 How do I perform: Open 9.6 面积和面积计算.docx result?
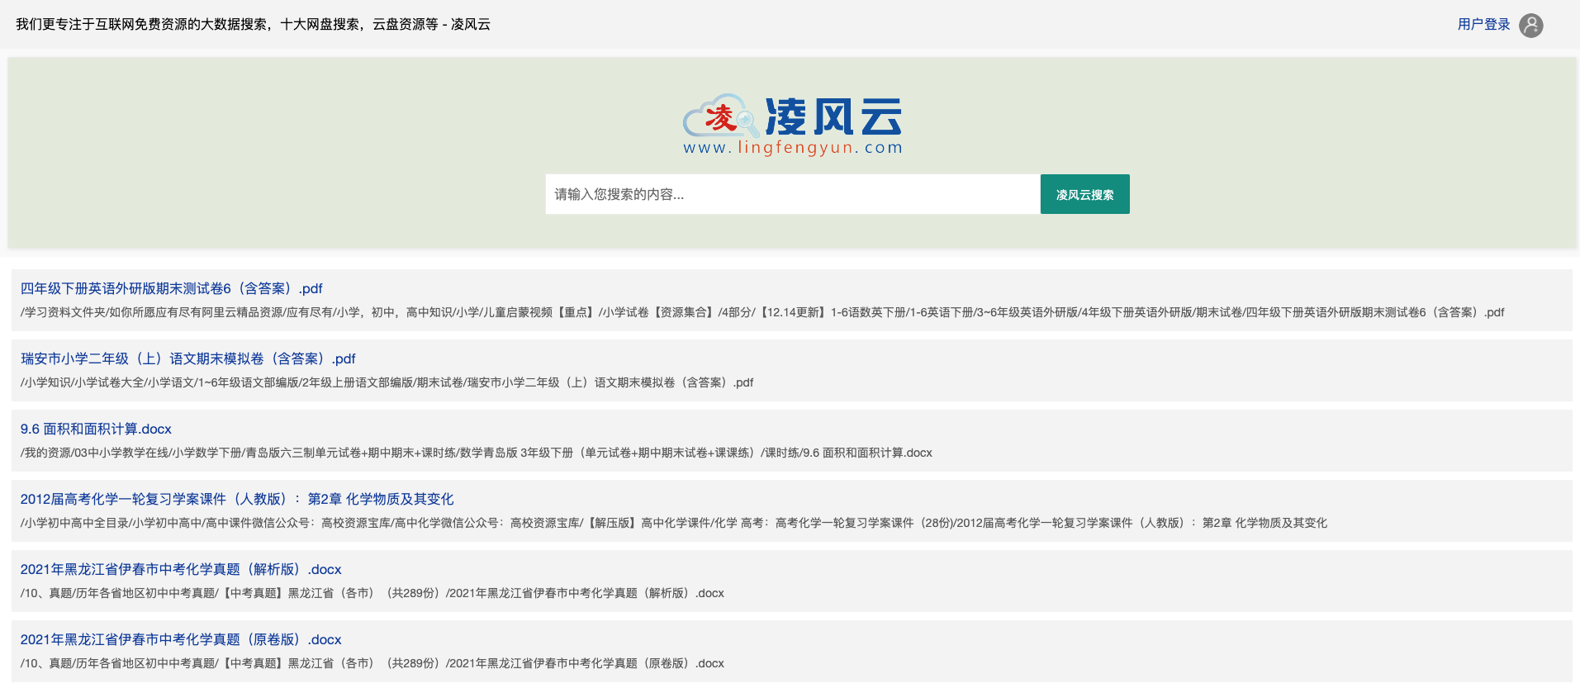click(x=96, y=429)
